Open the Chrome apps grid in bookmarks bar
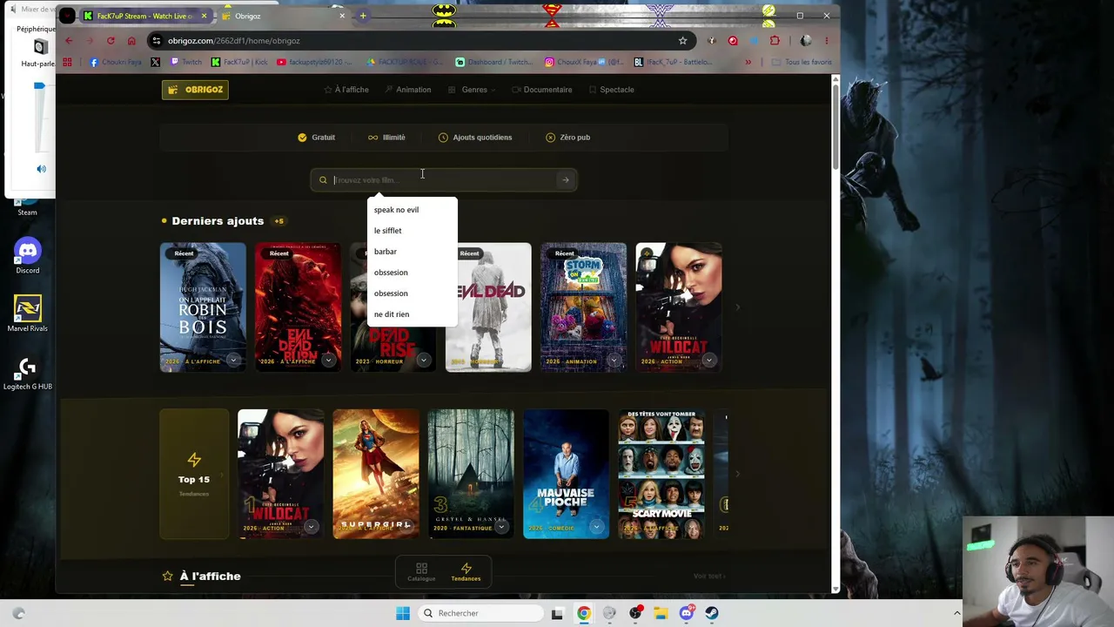 click(68, 63)
